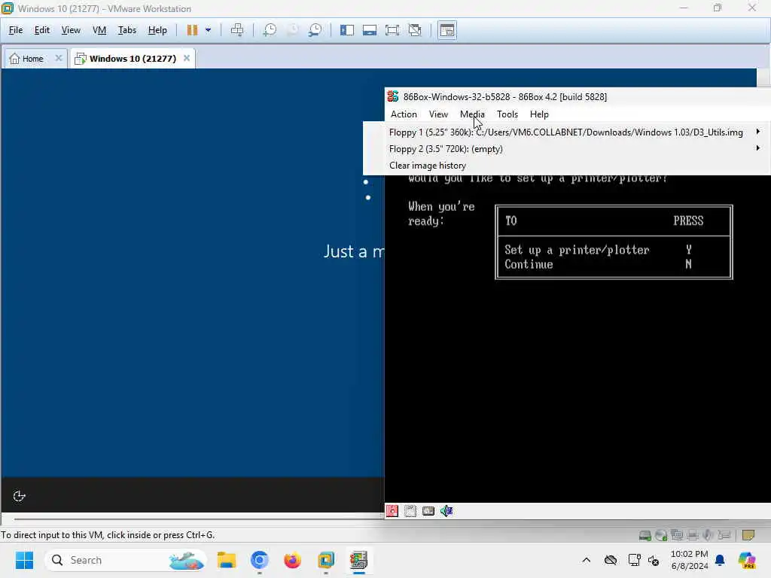This screenshot has width=771, height=578.
Task: Open the 86Box View menu
Action: 438,114
